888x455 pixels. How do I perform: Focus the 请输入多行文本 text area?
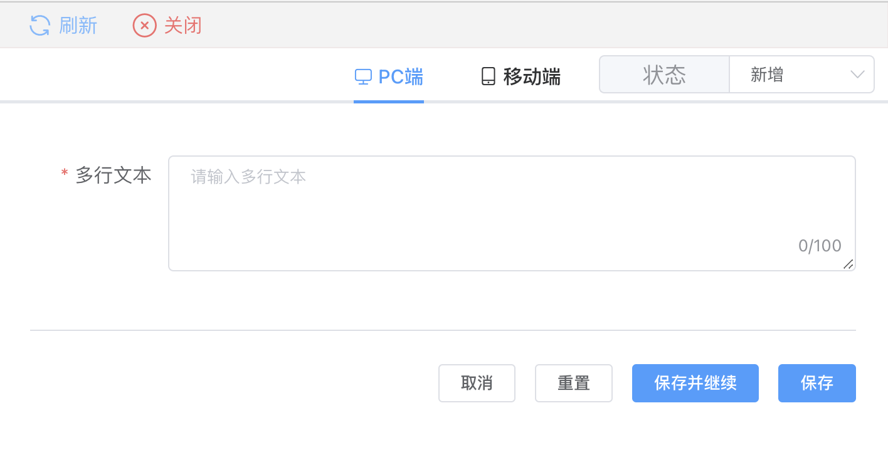512,213
